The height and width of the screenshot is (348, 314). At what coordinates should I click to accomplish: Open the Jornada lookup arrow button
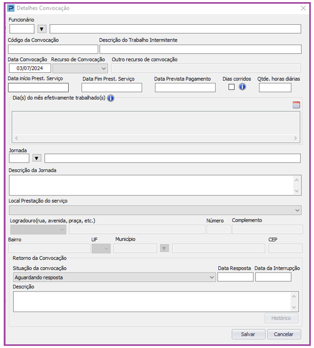coord(36,158)
